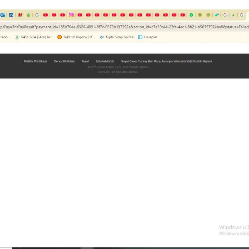Click the ©2025 Royal Canin SAS copyright text
249x249 pixels.
(118, 67)
